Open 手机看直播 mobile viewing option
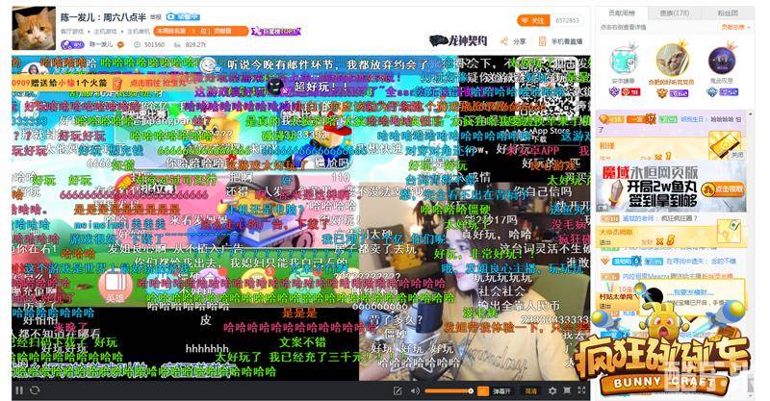 point(559,41)
